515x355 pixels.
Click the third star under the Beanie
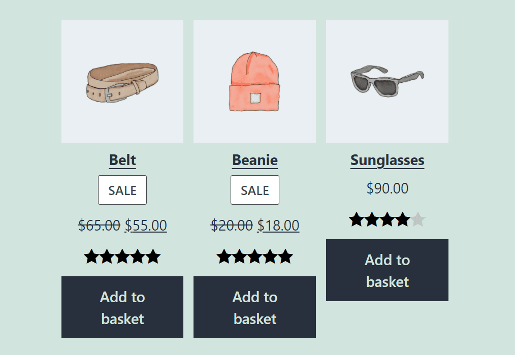[254, 256]
